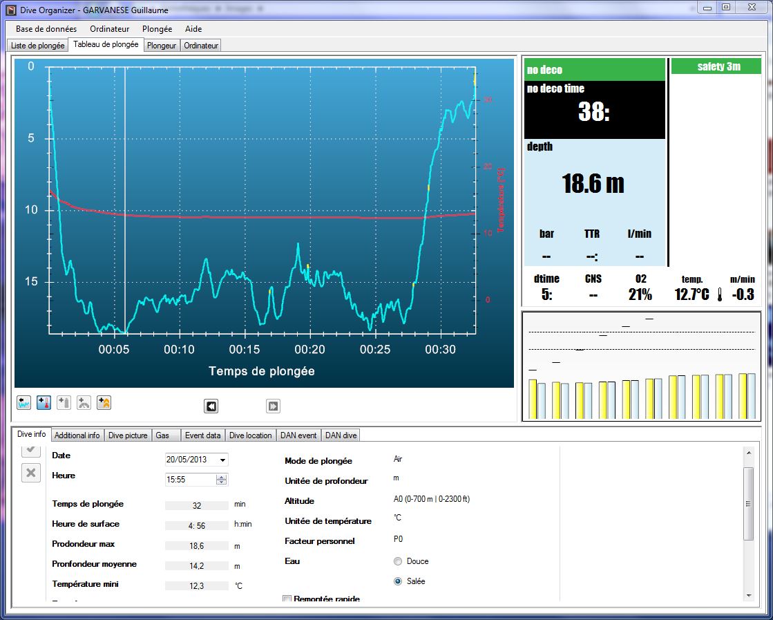This screenshot has width=773, height=620.
Task: Select the Tableau de plongée tab
Action: click(106, 44)
